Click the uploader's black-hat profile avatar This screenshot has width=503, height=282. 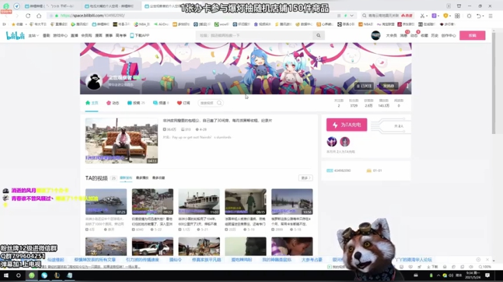pyautogui.click(x=94, y=82)
